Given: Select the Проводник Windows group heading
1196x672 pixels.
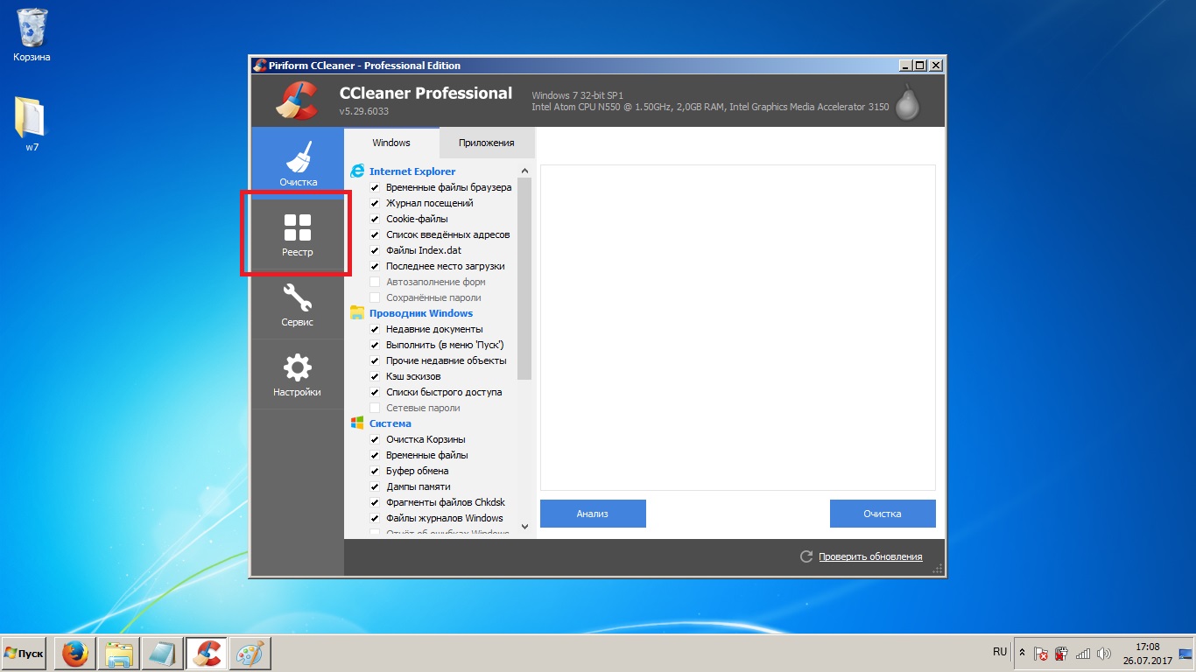Looking at the screenshot, I should click(x=421, y=313).
